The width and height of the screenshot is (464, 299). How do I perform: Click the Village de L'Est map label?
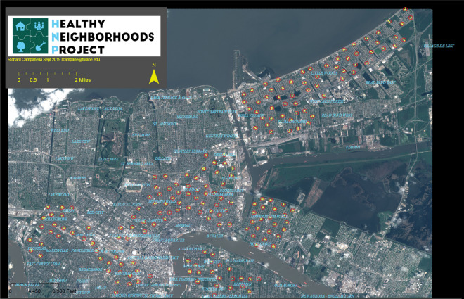(439, 46)
